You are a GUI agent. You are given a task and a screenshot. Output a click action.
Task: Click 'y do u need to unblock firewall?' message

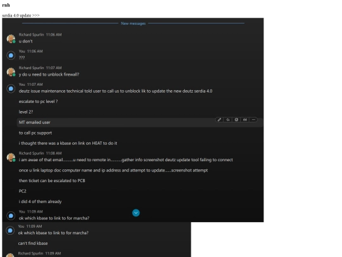click(49, 74)
